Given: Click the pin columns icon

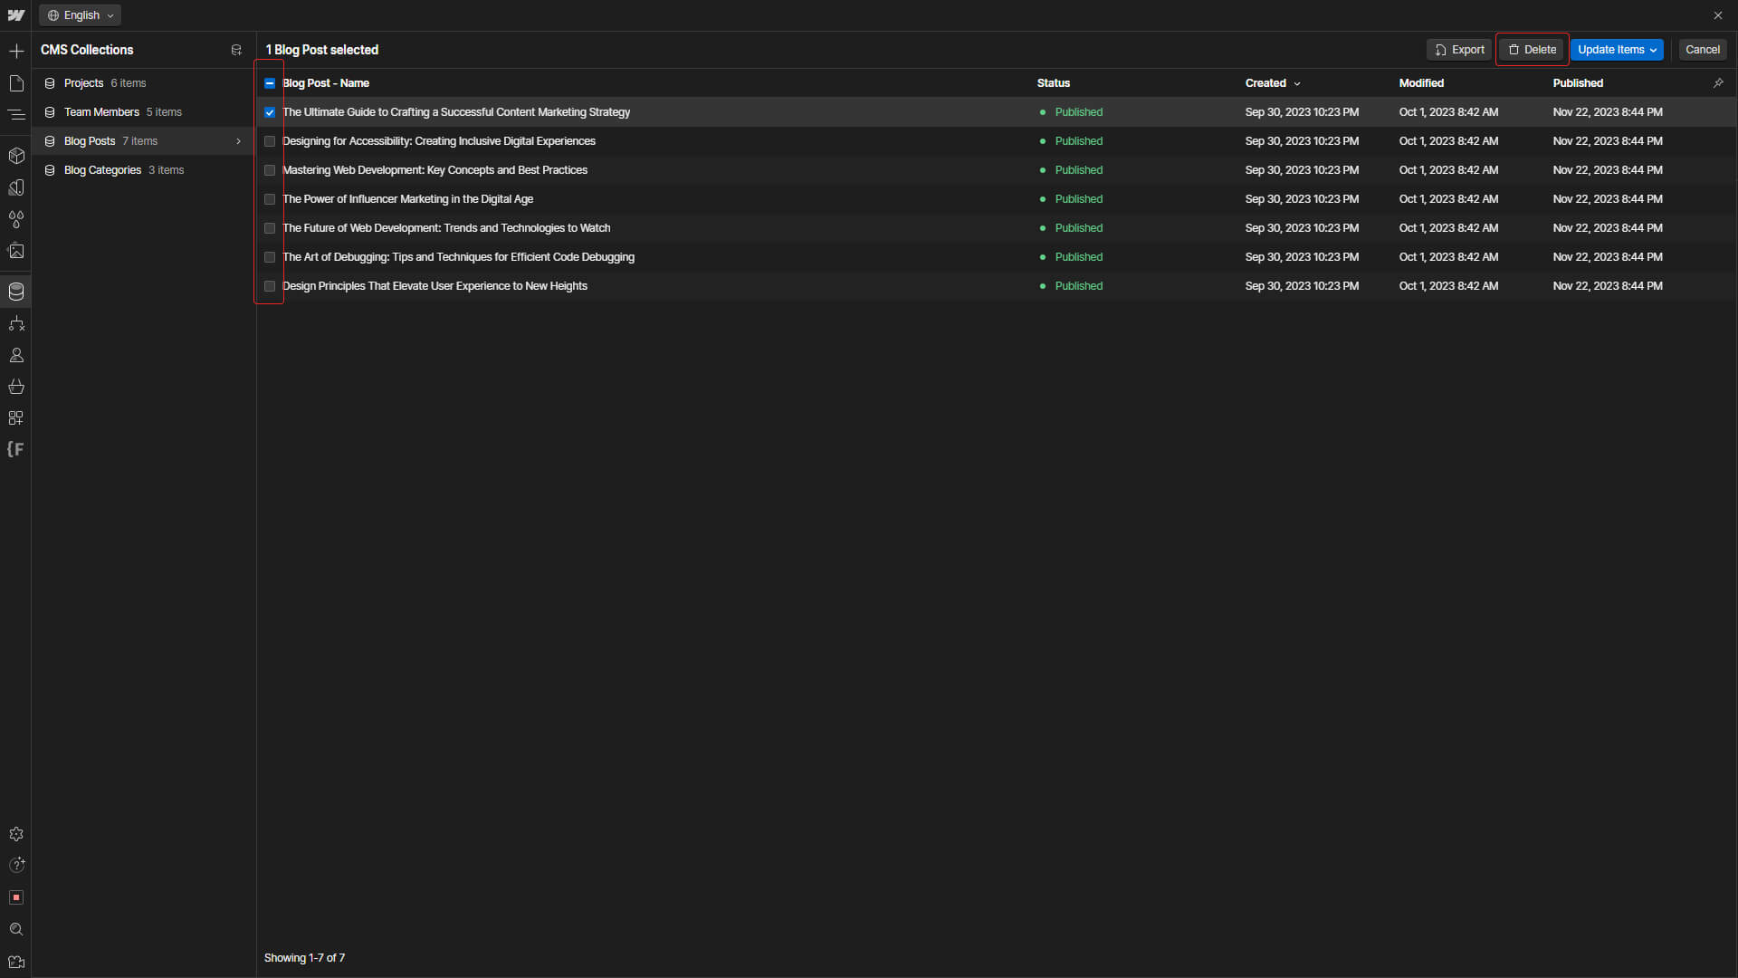Looking at the screenshot, I should tap(1718, 83).
